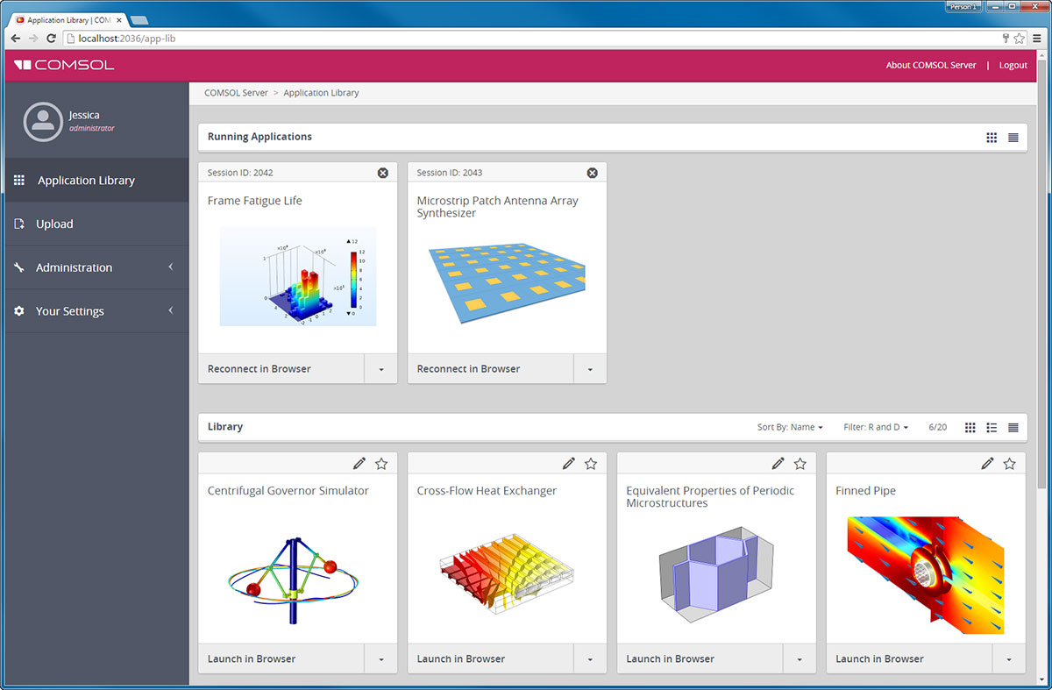This screenshot has width=1052, height=690.
Task: Favorite the Cross-Flow Heat Exchanger star
Action: click(x=591, y=463)
